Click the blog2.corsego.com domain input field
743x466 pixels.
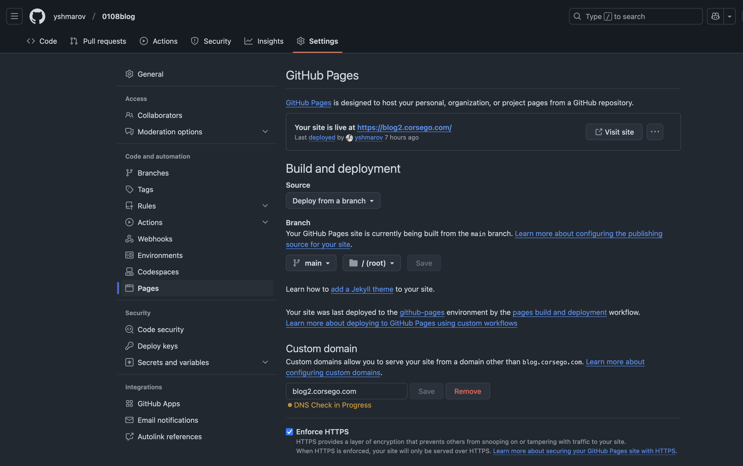pos(346,391)
